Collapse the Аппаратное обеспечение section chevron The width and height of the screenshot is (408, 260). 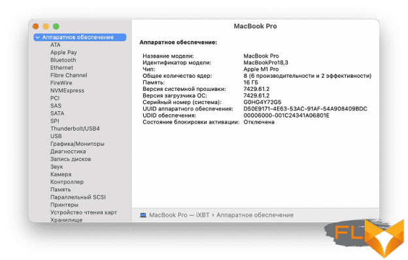[x=38, y=37]
